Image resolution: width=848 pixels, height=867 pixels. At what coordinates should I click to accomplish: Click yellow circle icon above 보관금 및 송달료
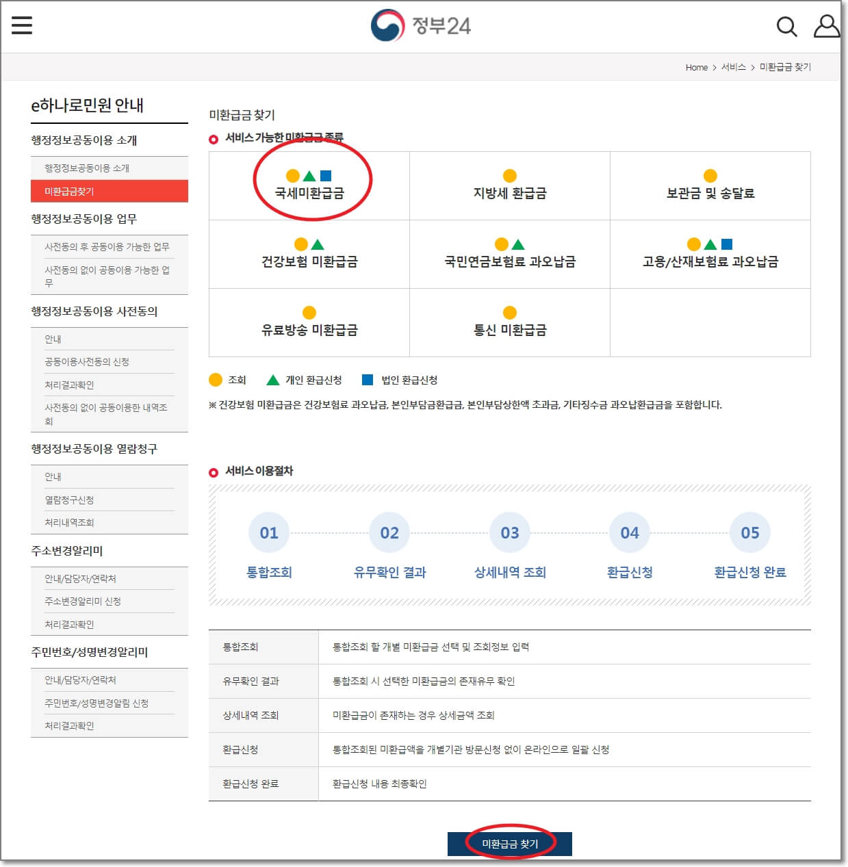pos(710,176)
